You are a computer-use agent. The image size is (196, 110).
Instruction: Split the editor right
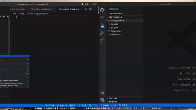click(90, 9)
